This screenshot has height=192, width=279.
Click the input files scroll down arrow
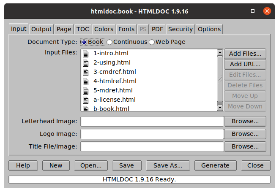tap(220, 108)
